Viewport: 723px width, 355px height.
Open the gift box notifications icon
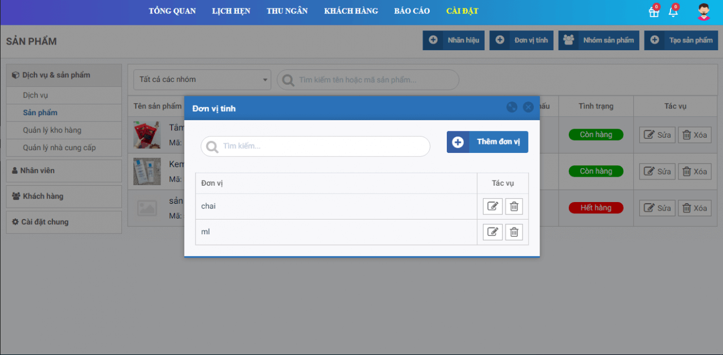pyautogui.click(x=654, y=12)
